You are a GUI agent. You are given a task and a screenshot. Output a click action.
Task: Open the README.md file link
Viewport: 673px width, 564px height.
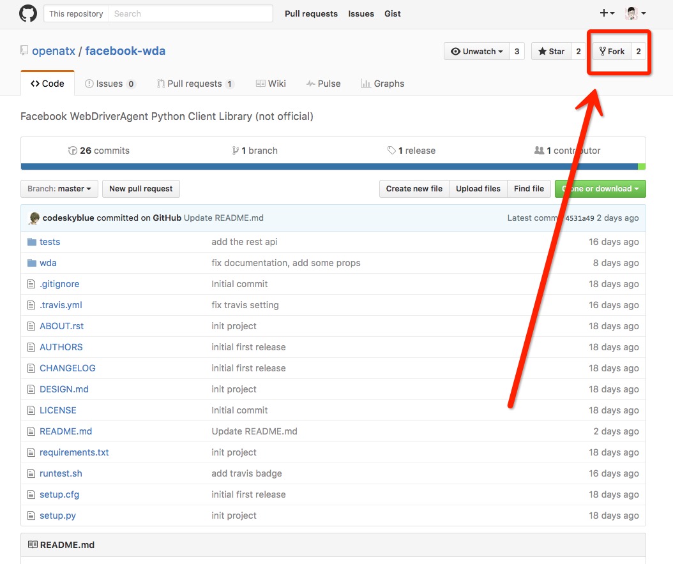pos(66,431)
